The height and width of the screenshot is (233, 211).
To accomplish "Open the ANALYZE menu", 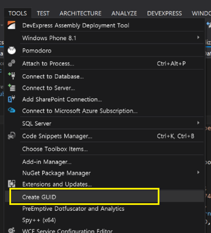I will point(124,13).
